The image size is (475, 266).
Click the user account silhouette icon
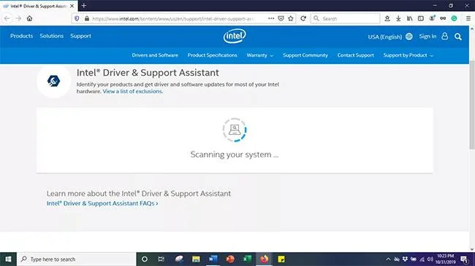point(445,36)
